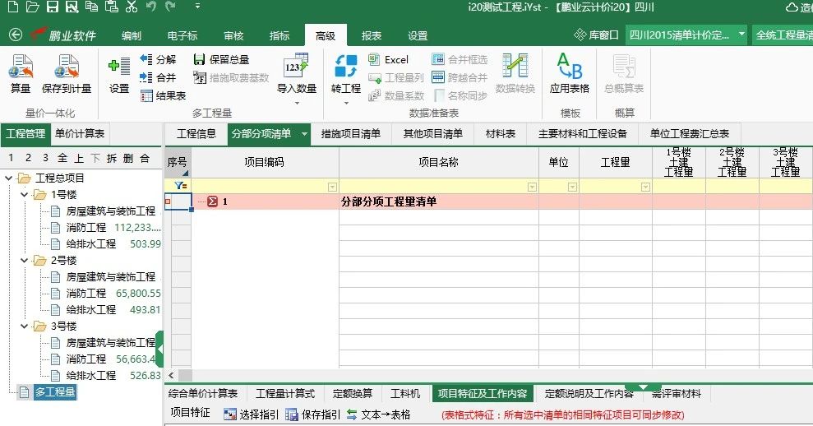Open the 四川2015清单计价定额 dropdown
Screen dimensions: 813x426
pyautogui.click(x=741, y=35)
